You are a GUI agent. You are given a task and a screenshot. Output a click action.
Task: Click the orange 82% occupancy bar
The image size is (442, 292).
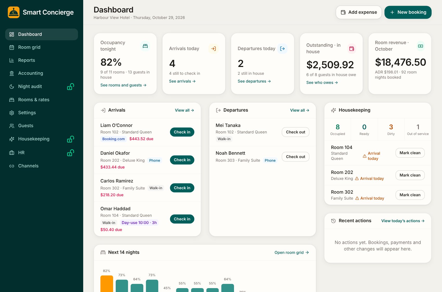(107, 284)
